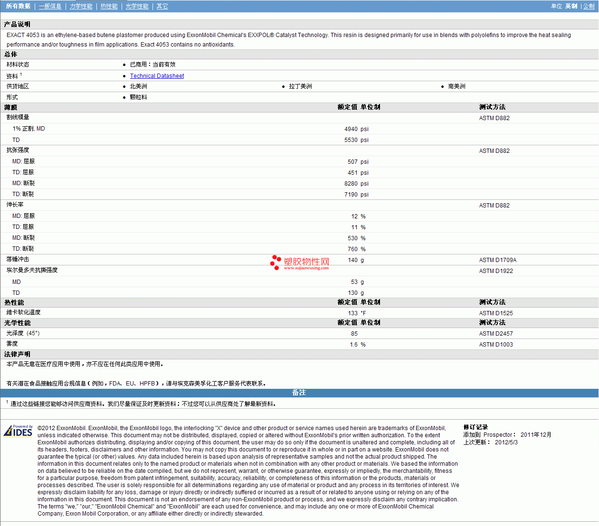Select the 507 psi yield value
The image size is (599, 526).
click(x=358, y=162)
